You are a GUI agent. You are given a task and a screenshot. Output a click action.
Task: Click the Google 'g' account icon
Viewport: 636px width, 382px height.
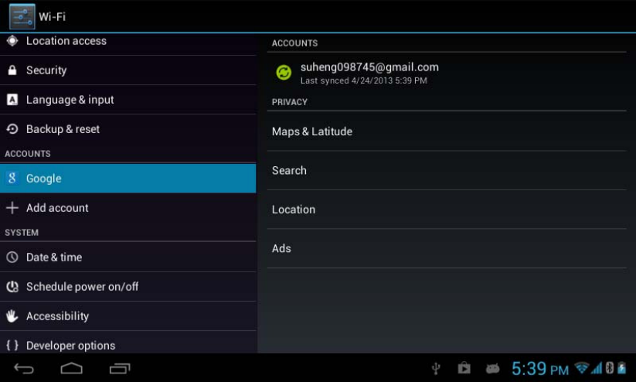(12, 178)
